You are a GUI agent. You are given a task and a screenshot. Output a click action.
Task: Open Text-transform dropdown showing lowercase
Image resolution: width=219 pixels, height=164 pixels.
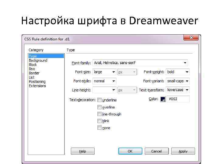click(178, 90)
